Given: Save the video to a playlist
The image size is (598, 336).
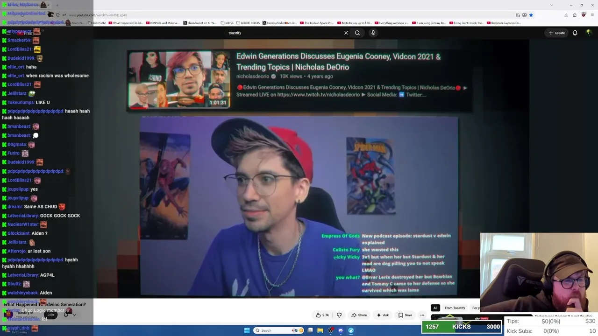Looking at the screenshot, I should [405, 315].
